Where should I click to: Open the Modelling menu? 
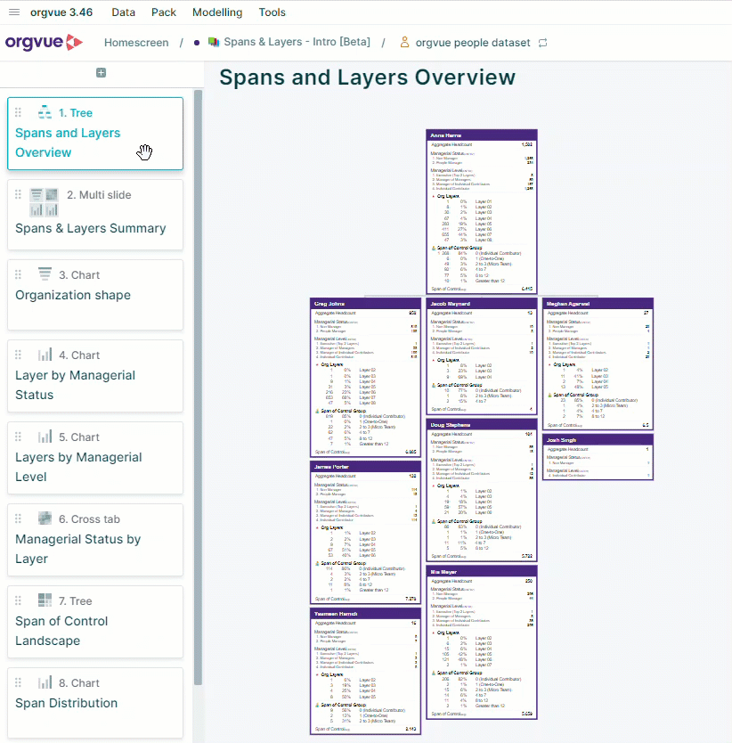pyautogui.click(x=217, y=12)
